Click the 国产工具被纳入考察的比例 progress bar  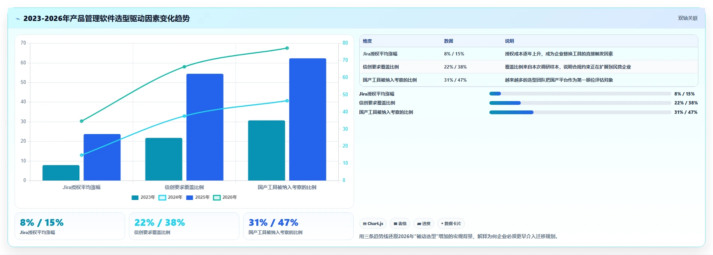pyautogui.click(x=580, y=112)
